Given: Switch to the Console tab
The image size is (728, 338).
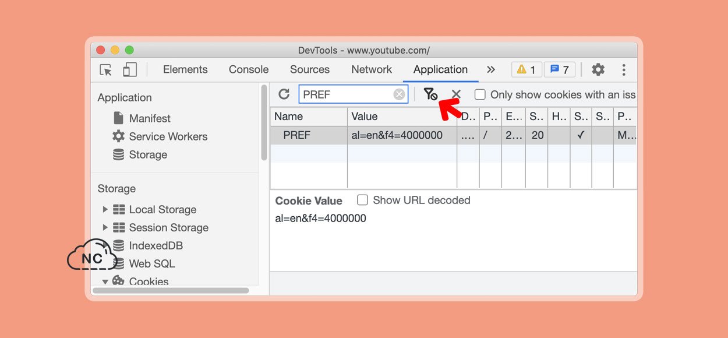Looking at the screenshot, I should [249, 69].
